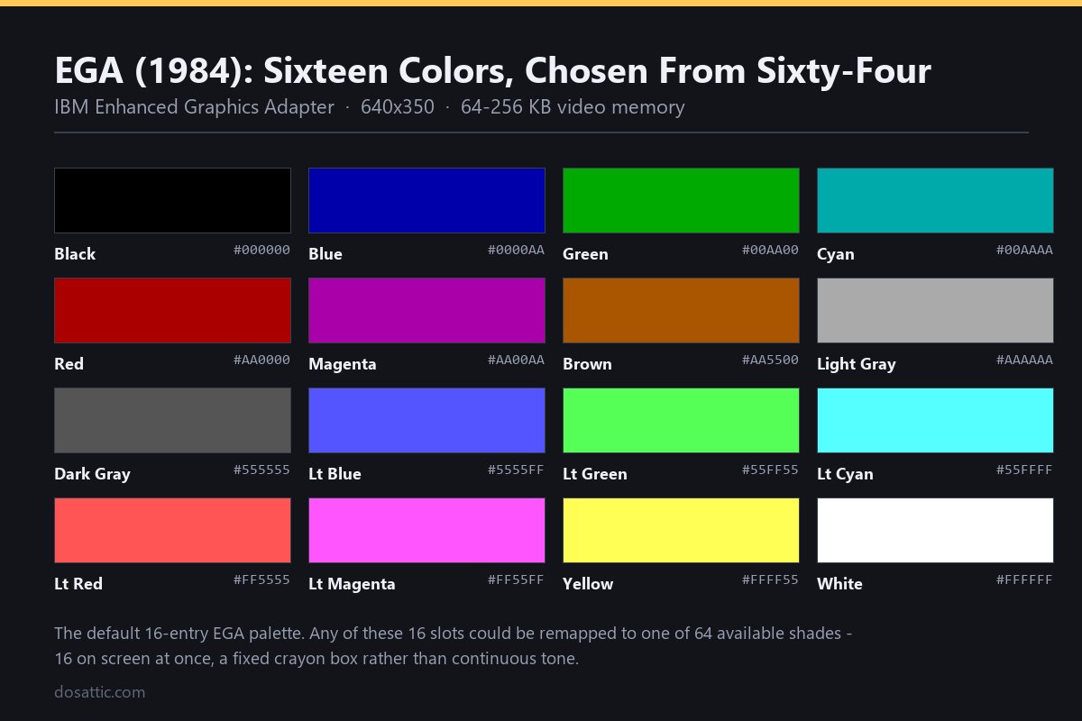This screenshot has height=721, width=1082.
Task: Click the default 16-entry EGA palette caption
Action: 454,645
